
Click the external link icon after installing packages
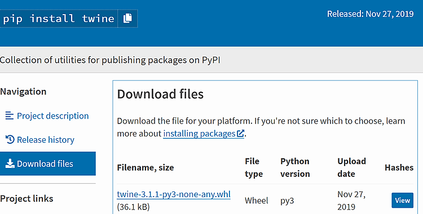pyautogui.click(x=240, y=134)
